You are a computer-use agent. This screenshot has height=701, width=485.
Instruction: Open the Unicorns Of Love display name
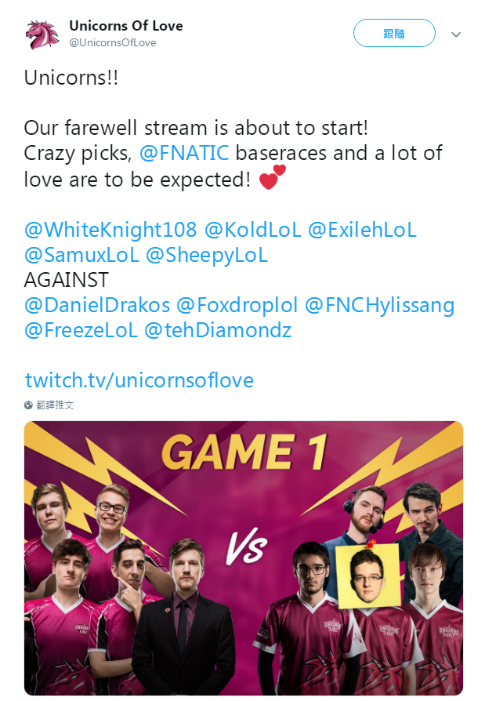(x=125, y=26)
